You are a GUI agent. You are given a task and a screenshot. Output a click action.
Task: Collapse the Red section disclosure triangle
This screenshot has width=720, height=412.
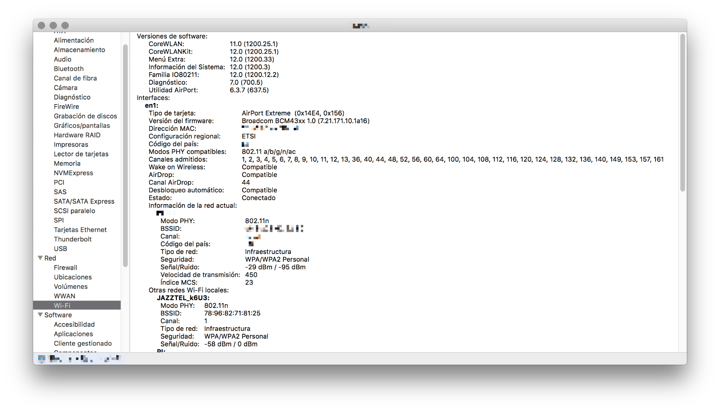40,258
